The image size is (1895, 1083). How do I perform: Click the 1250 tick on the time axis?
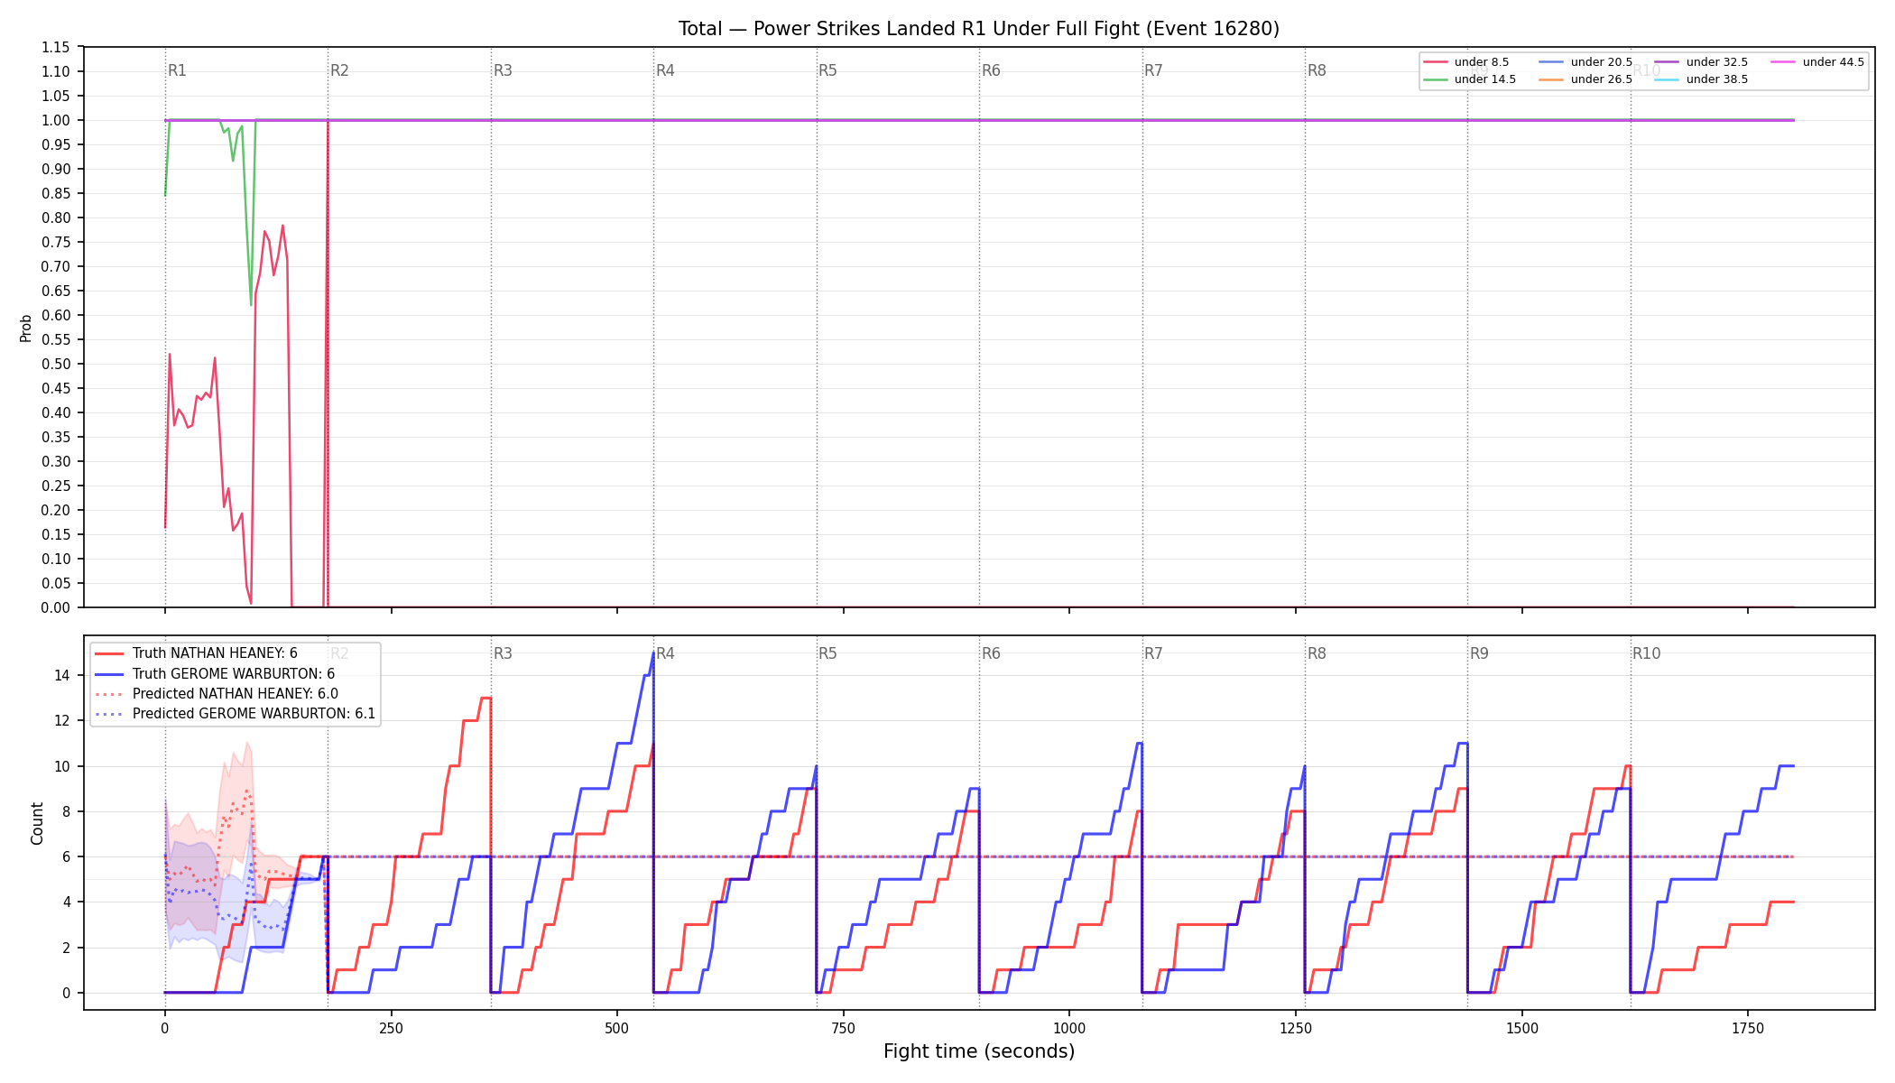(x=1296, y=1028)
